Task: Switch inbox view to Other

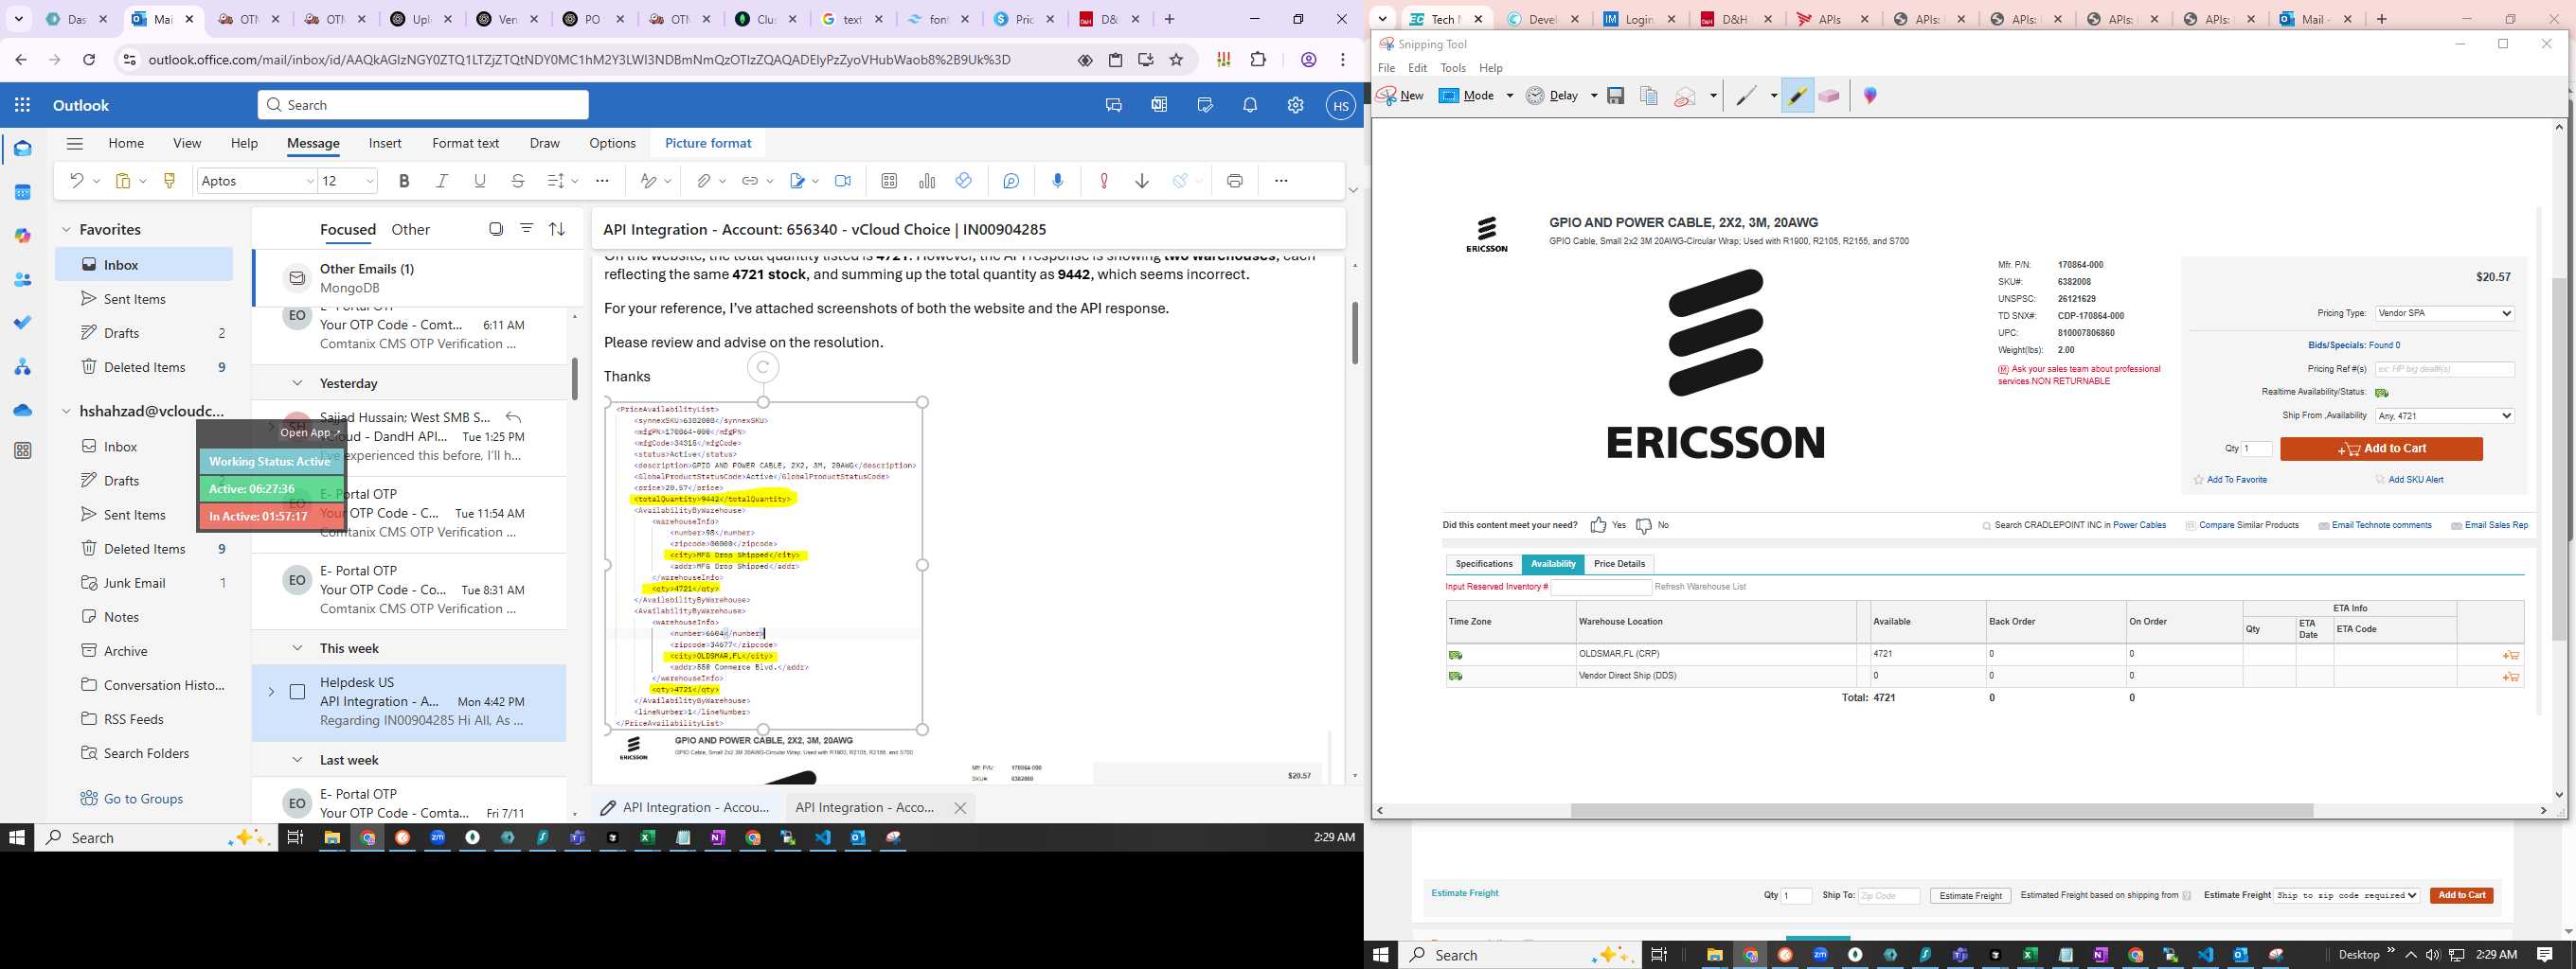Action: click(x=410, y=230)
